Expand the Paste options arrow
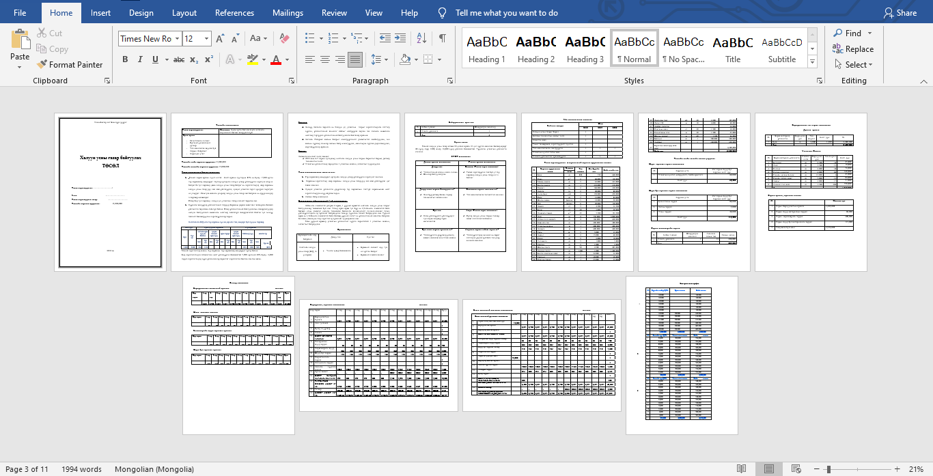 pyautogui.click(x=20, y=67)
